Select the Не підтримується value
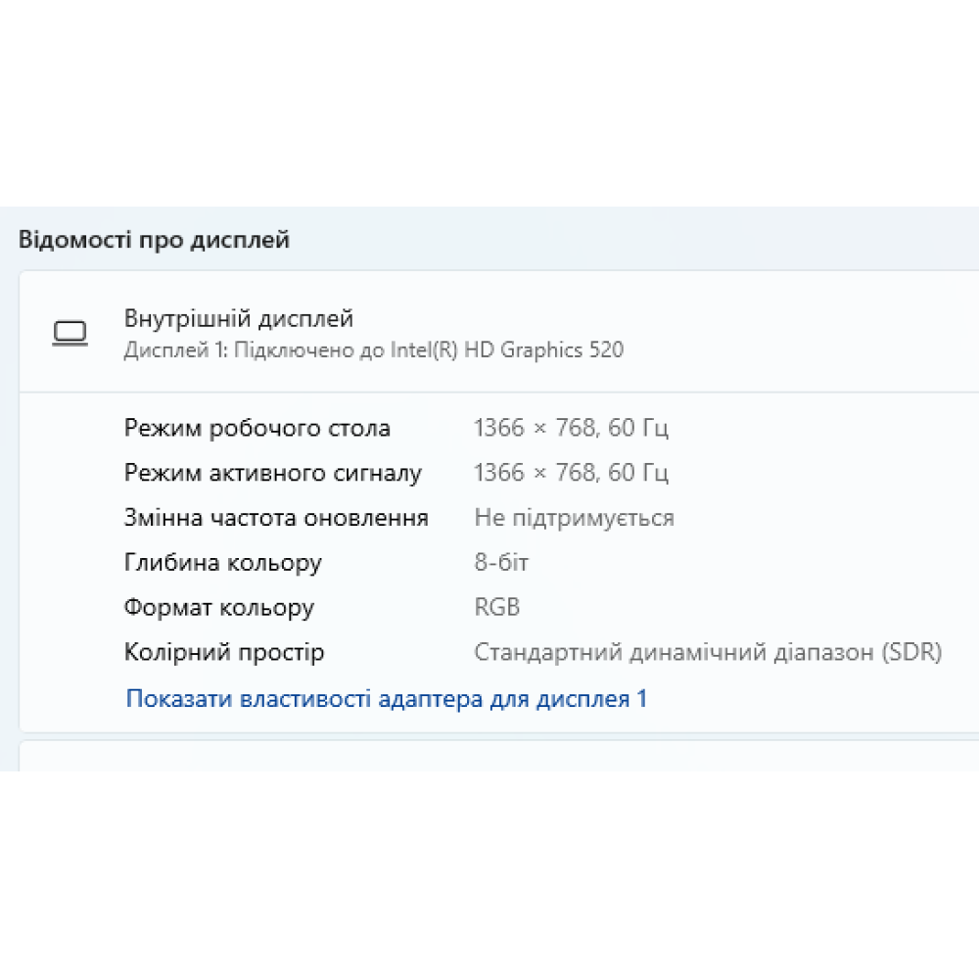979x979 pixels. [574, 518]
